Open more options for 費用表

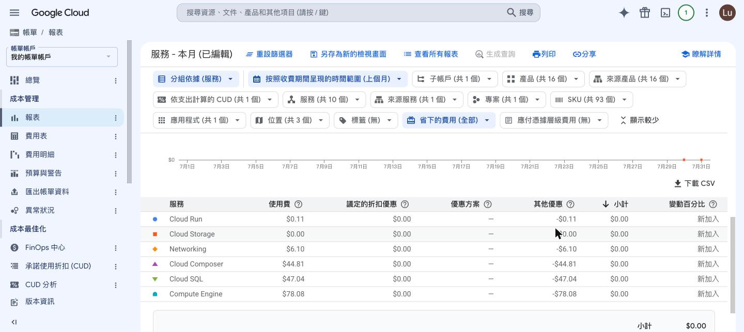pos(116,136)
